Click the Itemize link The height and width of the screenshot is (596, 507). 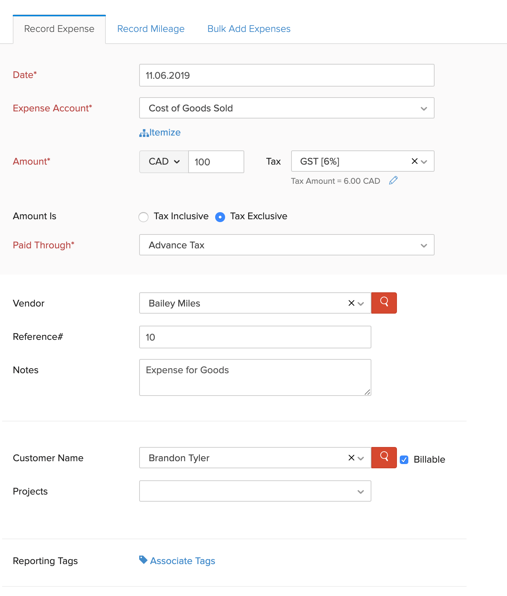tap(165, 132)
